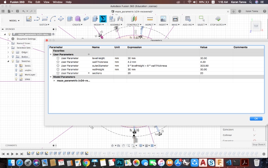Viewport: 268px width, 168px height.
Task: Open the Window menu
Action: (x=58, y=2)
